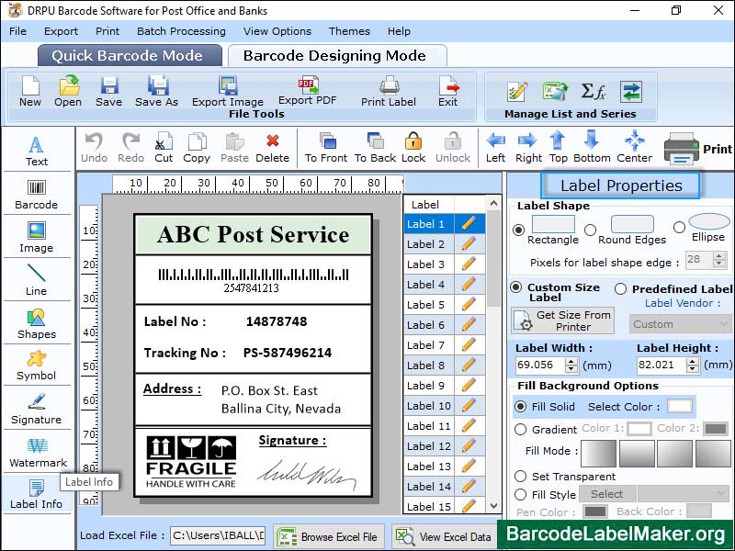735x551 pixels.
Task: Pick the Line drawing tool
Action: click(37, 280)
